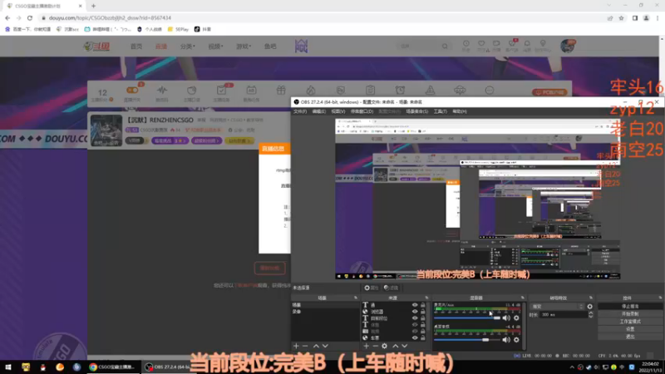Remove selected source with minus in Sources panel

point(375,346)
